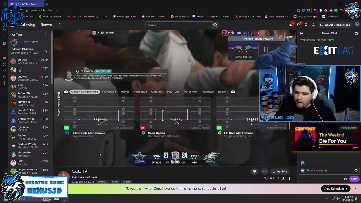Click the Twitch search magnifier button
Image resolution: width=361 pixels, height=203 pixels.
pos(215,25)
